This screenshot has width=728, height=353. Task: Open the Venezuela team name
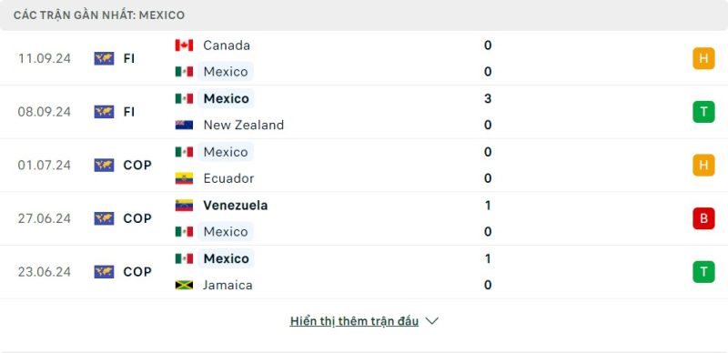(x=236, y=206)
